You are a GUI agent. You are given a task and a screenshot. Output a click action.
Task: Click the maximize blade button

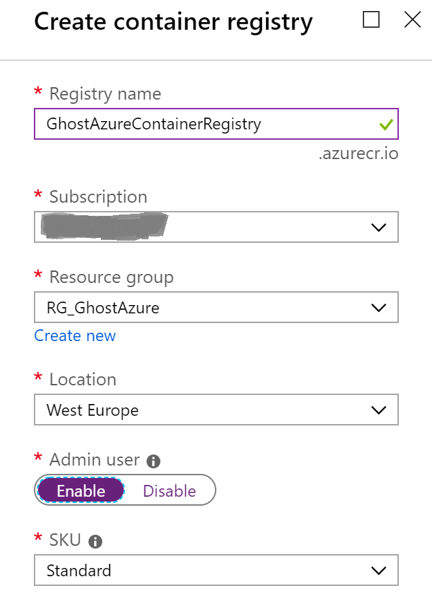371,20
